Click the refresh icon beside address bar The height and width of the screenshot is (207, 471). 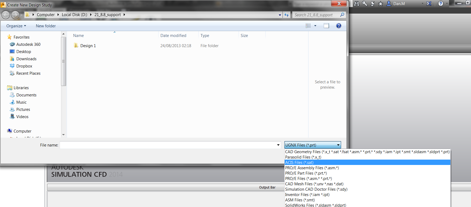(x=287, y=15)
